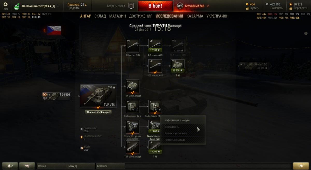Open the МАГАЗИН tab
The image size is (311, 170).
[117, 16]
